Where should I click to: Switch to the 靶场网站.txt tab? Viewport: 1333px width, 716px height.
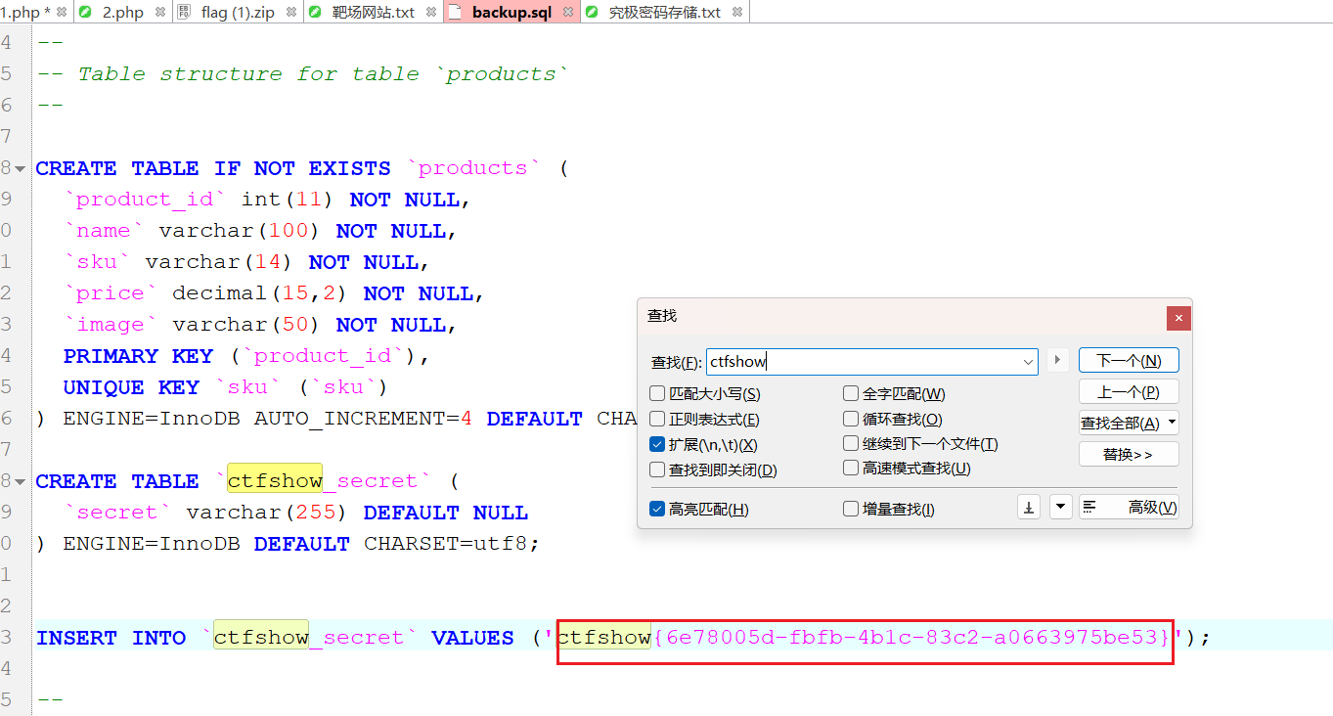pos(374,12)
